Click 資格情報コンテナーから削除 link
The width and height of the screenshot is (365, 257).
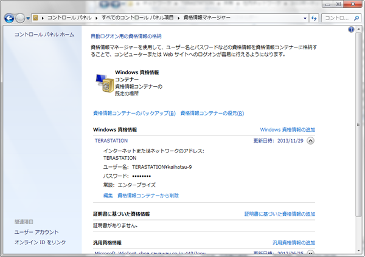click(148, 196)
